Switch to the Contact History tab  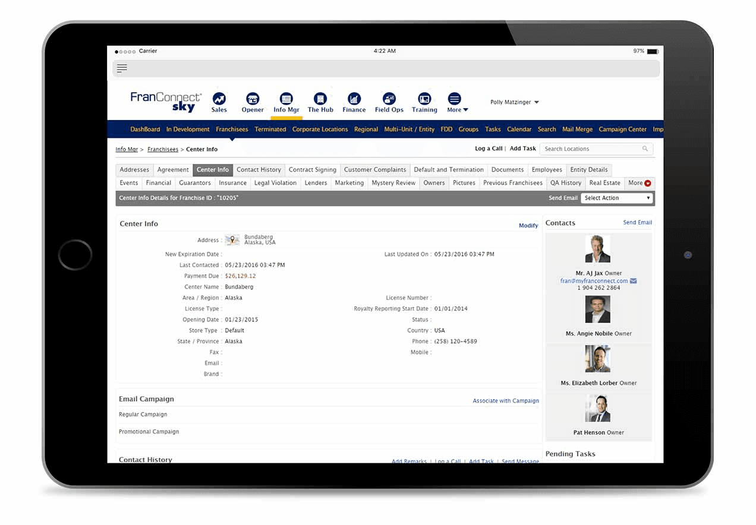coord(259,170)
